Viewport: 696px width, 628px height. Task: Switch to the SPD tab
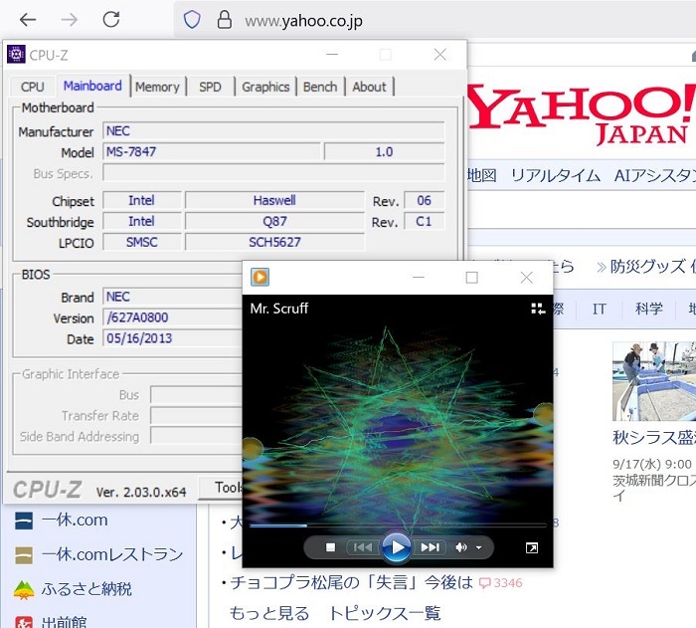coord(210,87)
